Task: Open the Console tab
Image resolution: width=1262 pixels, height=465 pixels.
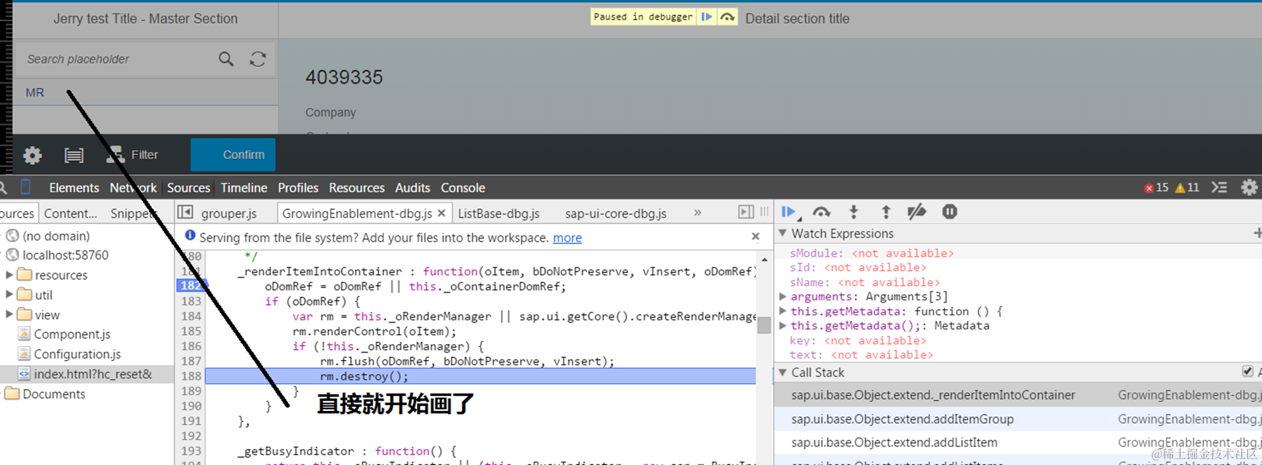Action: point(463,188)
